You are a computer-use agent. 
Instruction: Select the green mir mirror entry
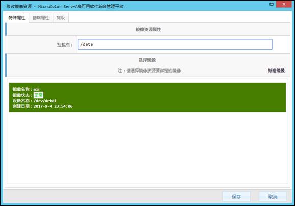[x=147, y=98]
